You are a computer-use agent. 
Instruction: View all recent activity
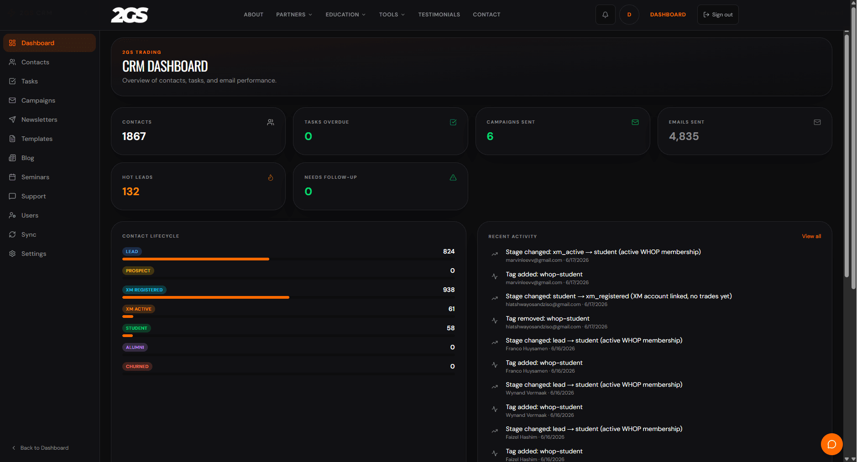811,236
